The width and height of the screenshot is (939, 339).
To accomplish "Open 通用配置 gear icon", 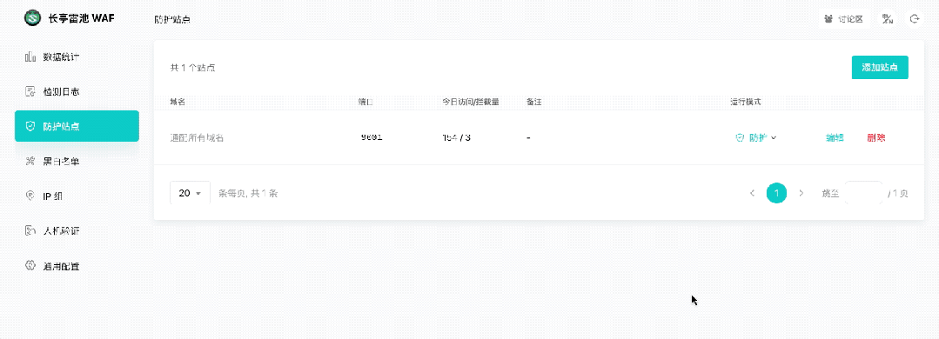I will tap(30, 265).
